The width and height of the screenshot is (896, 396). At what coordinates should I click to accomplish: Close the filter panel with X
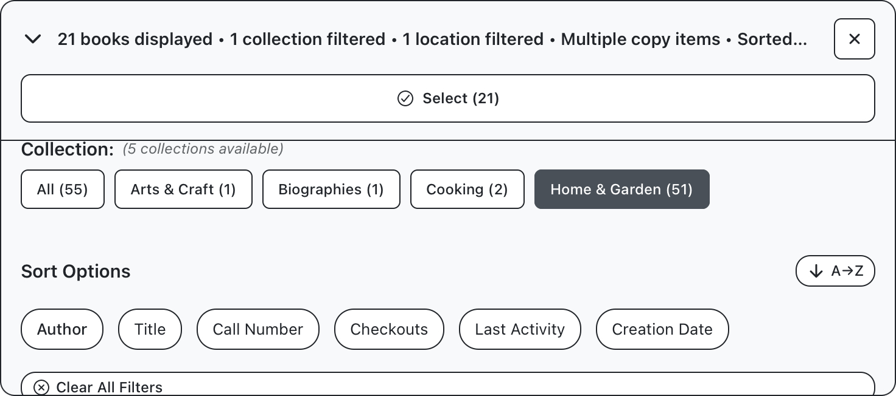pos(854,39)
